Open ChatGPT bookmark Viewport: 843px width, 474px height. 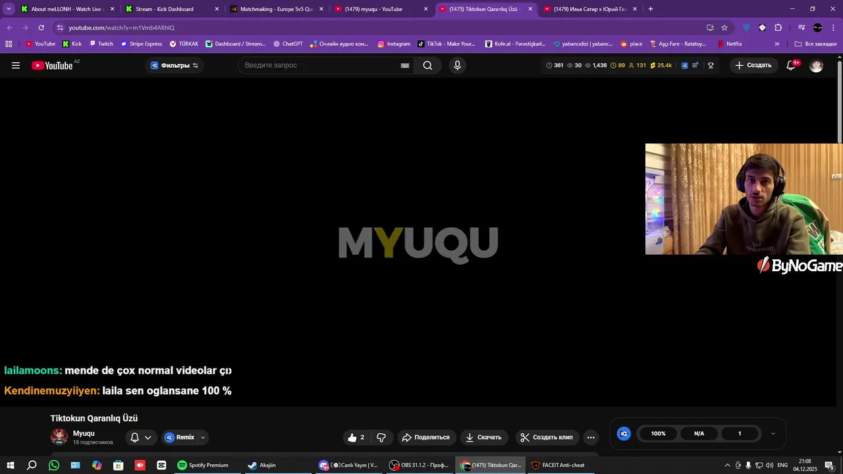coord(287,44)
